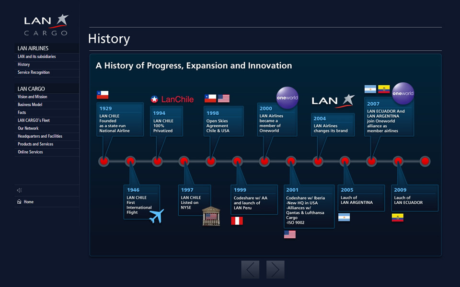Click the 'LAN CHILE Founded' text for 1929
The height and width of the screenshot is (287, 460).
click(x=115, y=123)
